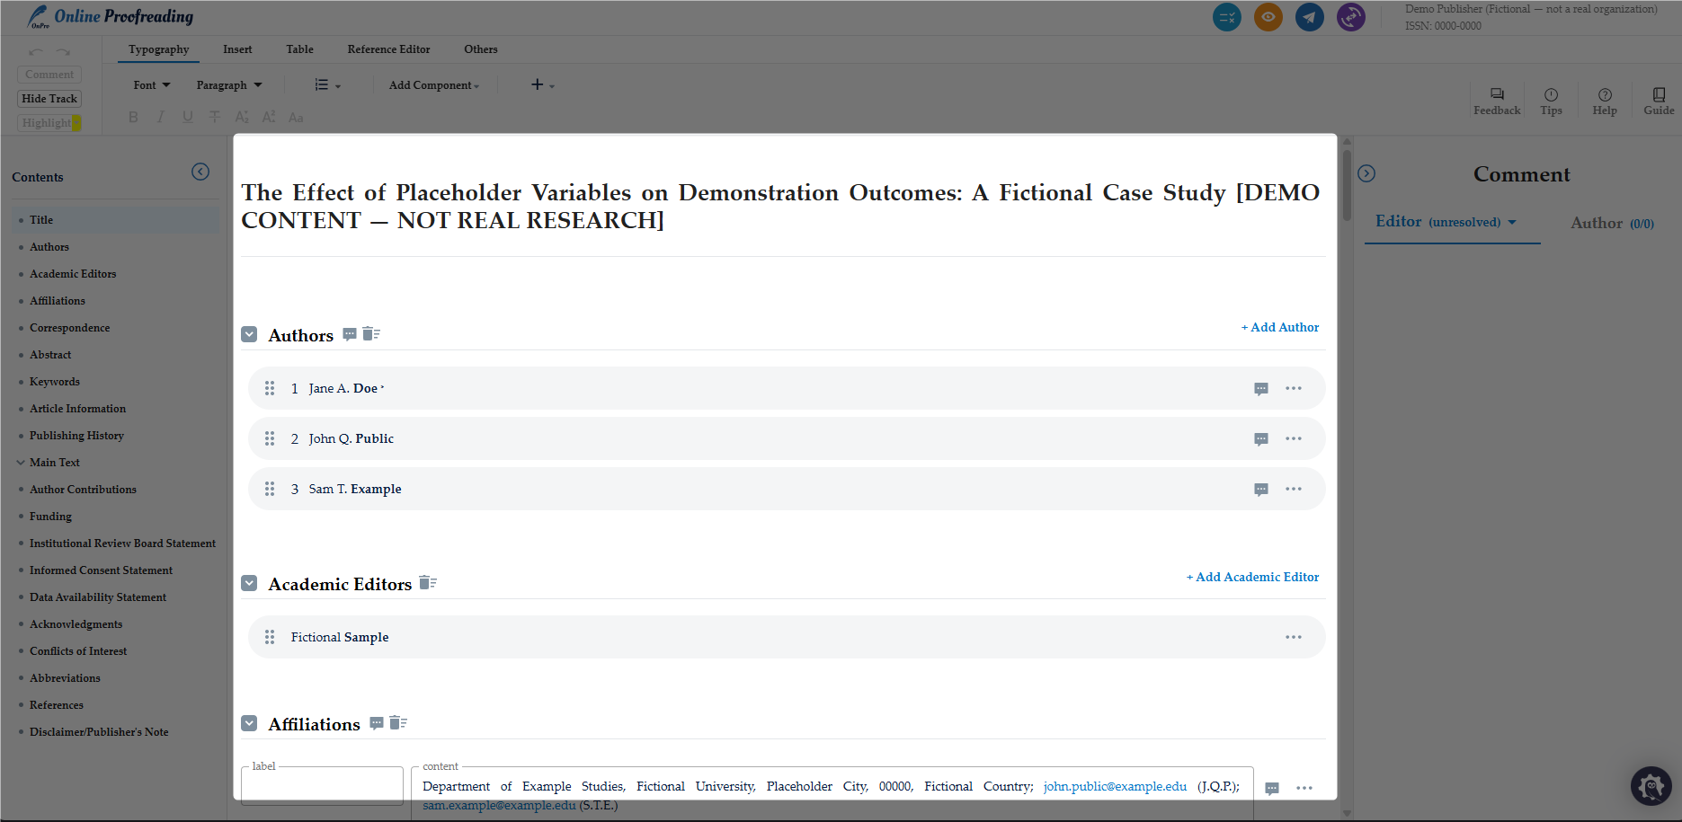Add comment on author Sam T. Example
The height and width of the screenshot is (822, 1682).
[x=1261, y=490]
